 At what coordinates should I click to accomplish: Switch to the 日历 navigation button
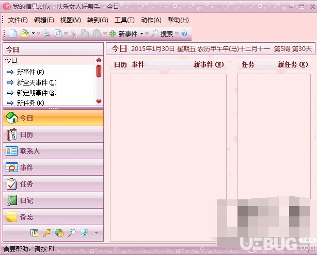(x=53, y=134)
